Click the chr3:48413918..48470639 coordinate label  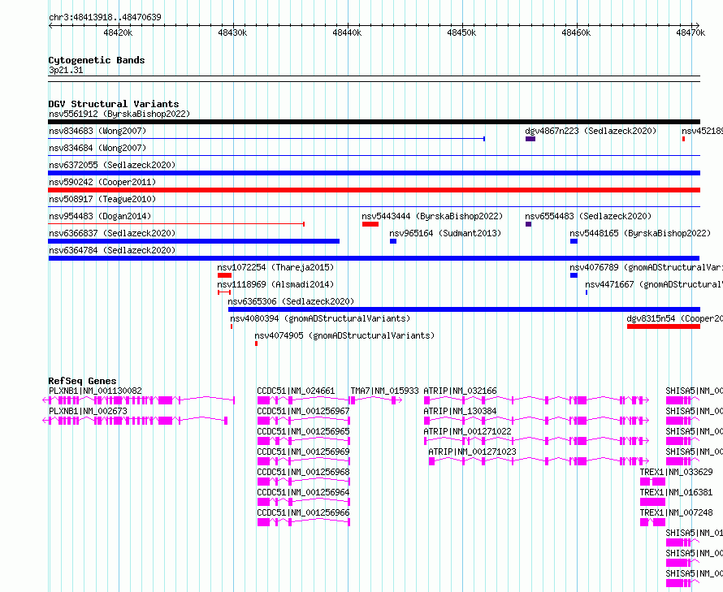(105, 17)
